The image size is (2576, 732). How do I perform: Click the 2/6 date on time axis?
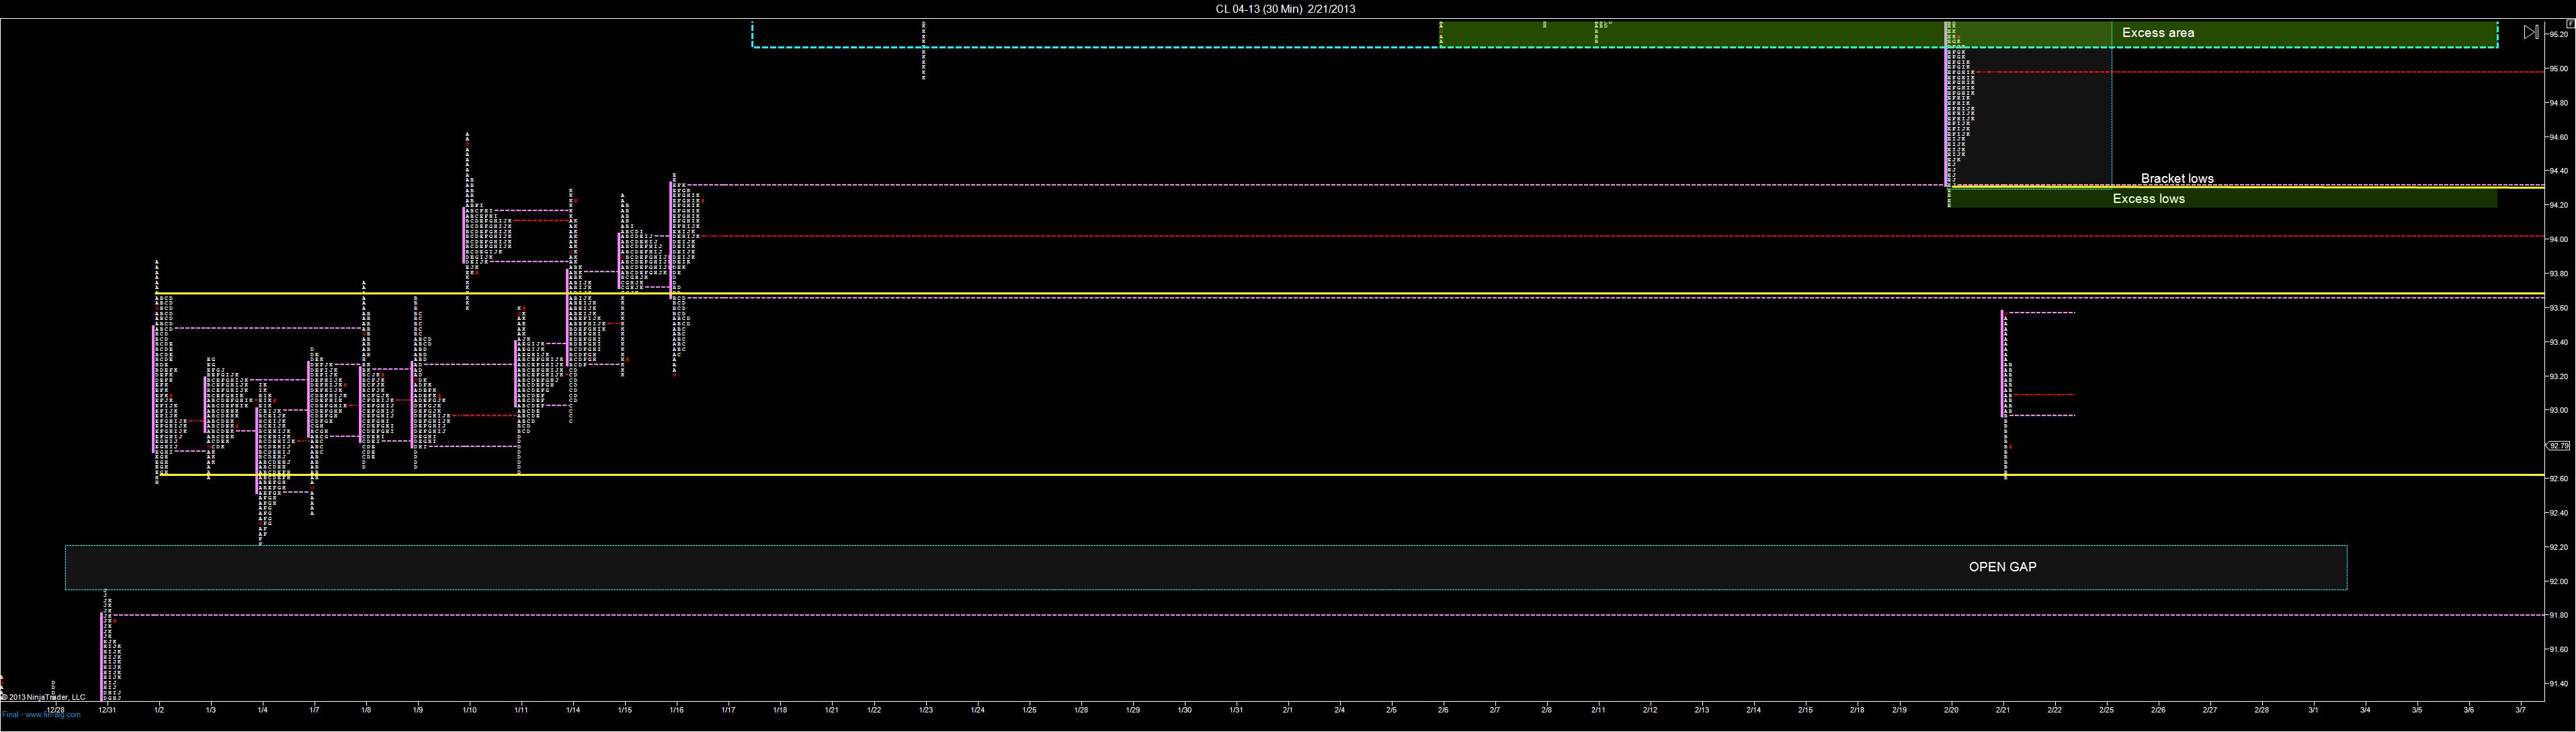1443,710
